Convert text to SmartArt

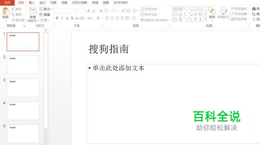pyautogui.click(x=155, y=20)
